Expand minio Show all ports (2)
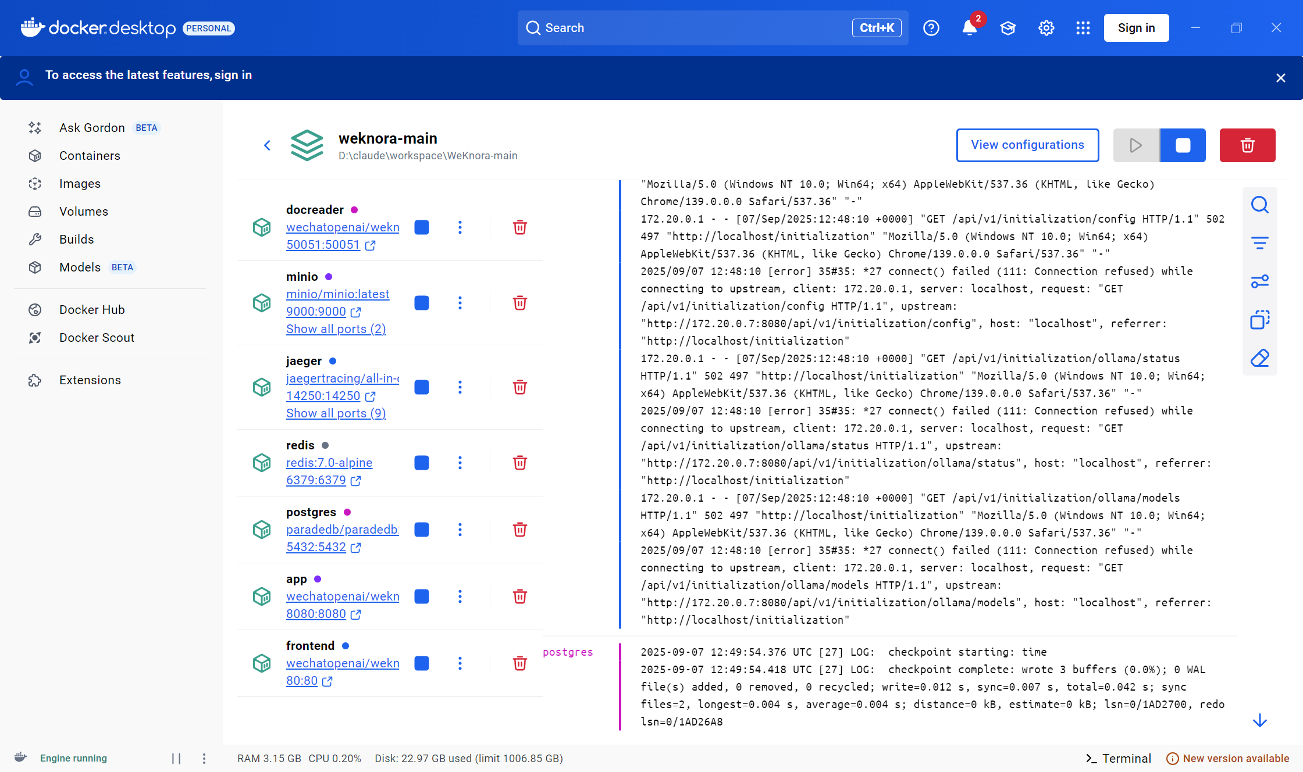This screenshot has height=772, width=1303. [336, 329]
